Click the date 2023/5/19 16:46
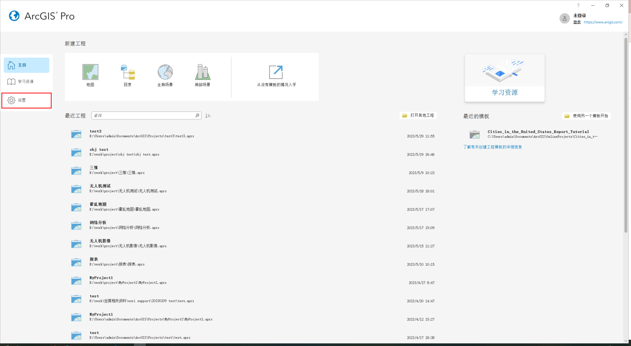The image size is (631, 346). (x=421, y=155)
